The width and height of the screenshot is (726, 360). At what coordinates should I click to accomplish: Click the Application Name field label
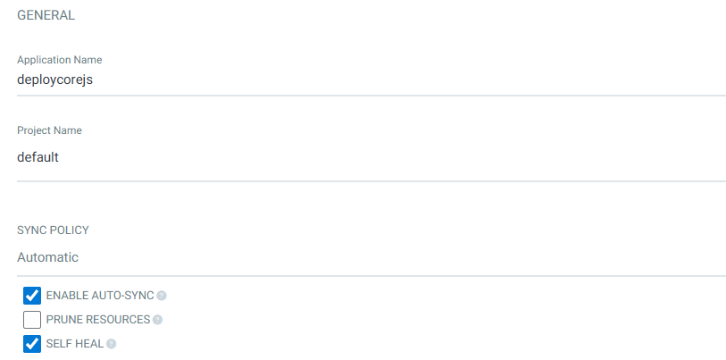pos(59,60)
